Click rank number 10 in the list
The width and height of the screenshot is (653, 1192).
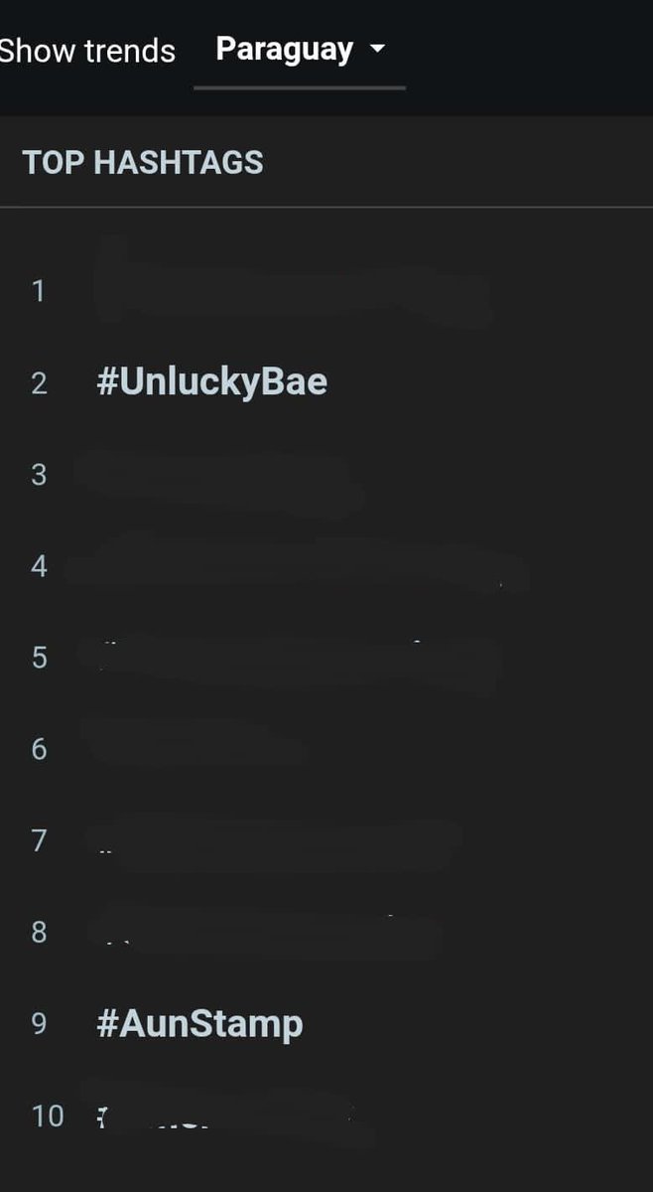tap(48, 1116)
